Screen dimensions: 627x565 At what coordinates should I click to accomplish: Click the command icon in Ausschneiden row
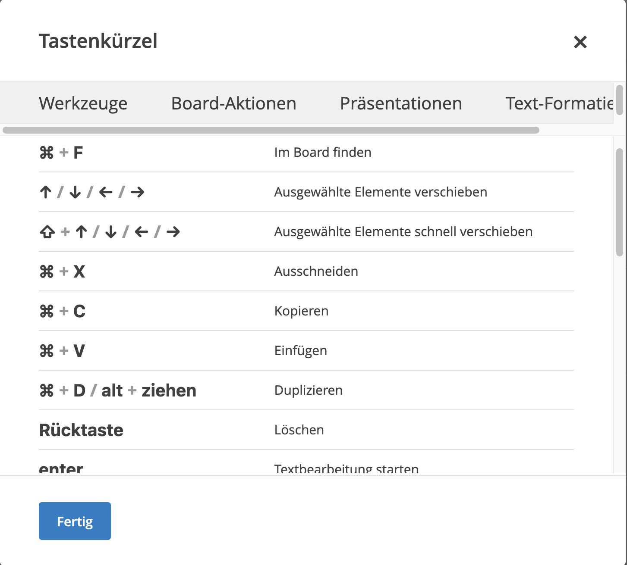47,272
